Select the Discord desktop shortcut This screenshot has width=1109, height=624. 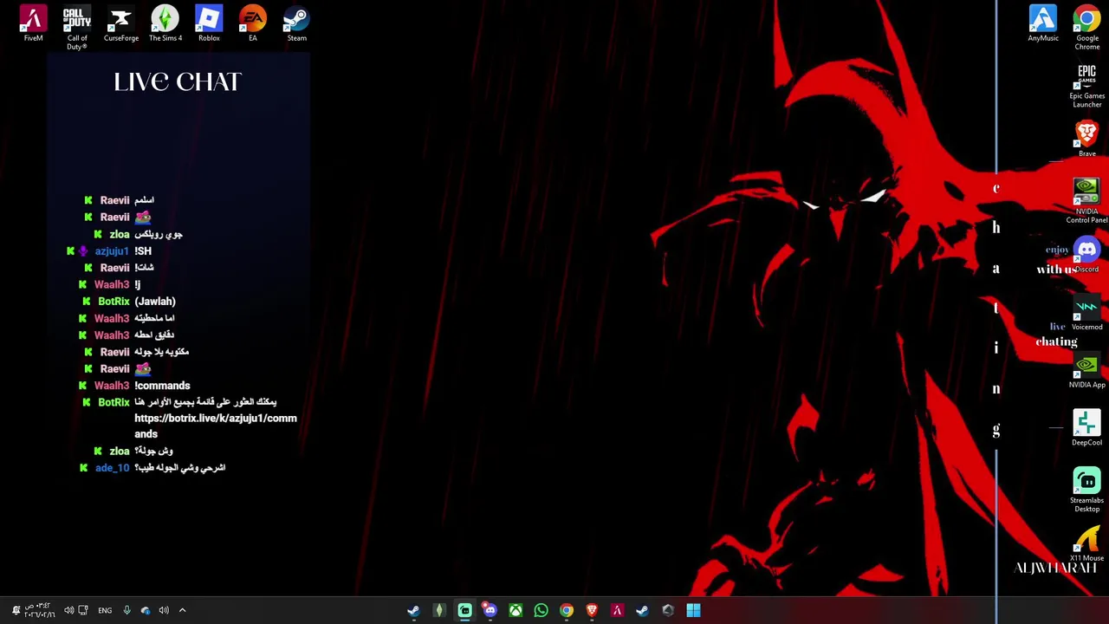[1086, 256]
